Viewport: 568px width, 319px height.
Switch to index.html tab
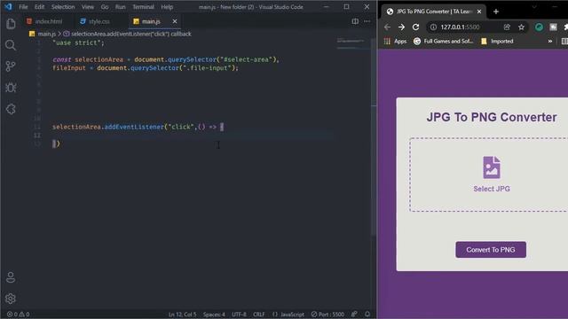(44, 21)
